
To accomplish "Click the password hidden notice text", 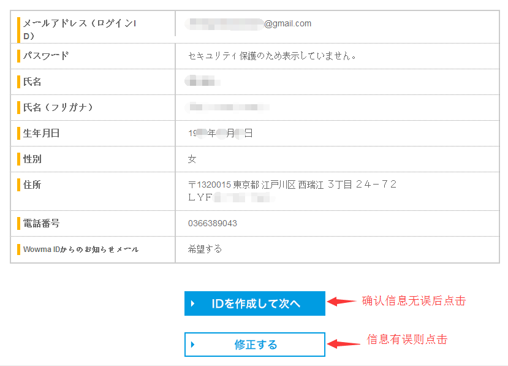I will [272, 56].
